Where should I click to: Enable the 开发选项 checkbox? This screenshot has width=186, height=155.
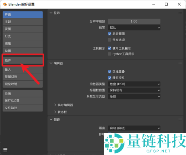[x=109, y=40]
